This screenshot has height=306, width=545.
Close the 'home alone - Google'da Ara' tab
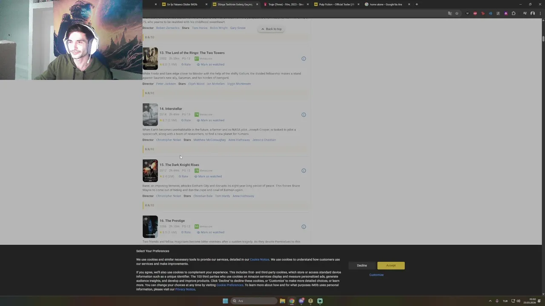point(409,4)
